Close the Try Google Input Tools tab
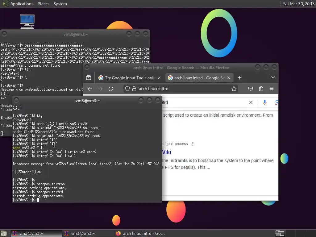The image size is (316, 237). point(159,78)
